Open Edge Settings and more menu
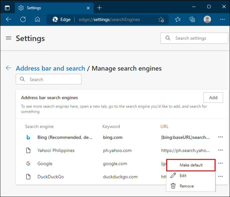The height and width of the screenshot is (197, 230). [x=222, y=19]
